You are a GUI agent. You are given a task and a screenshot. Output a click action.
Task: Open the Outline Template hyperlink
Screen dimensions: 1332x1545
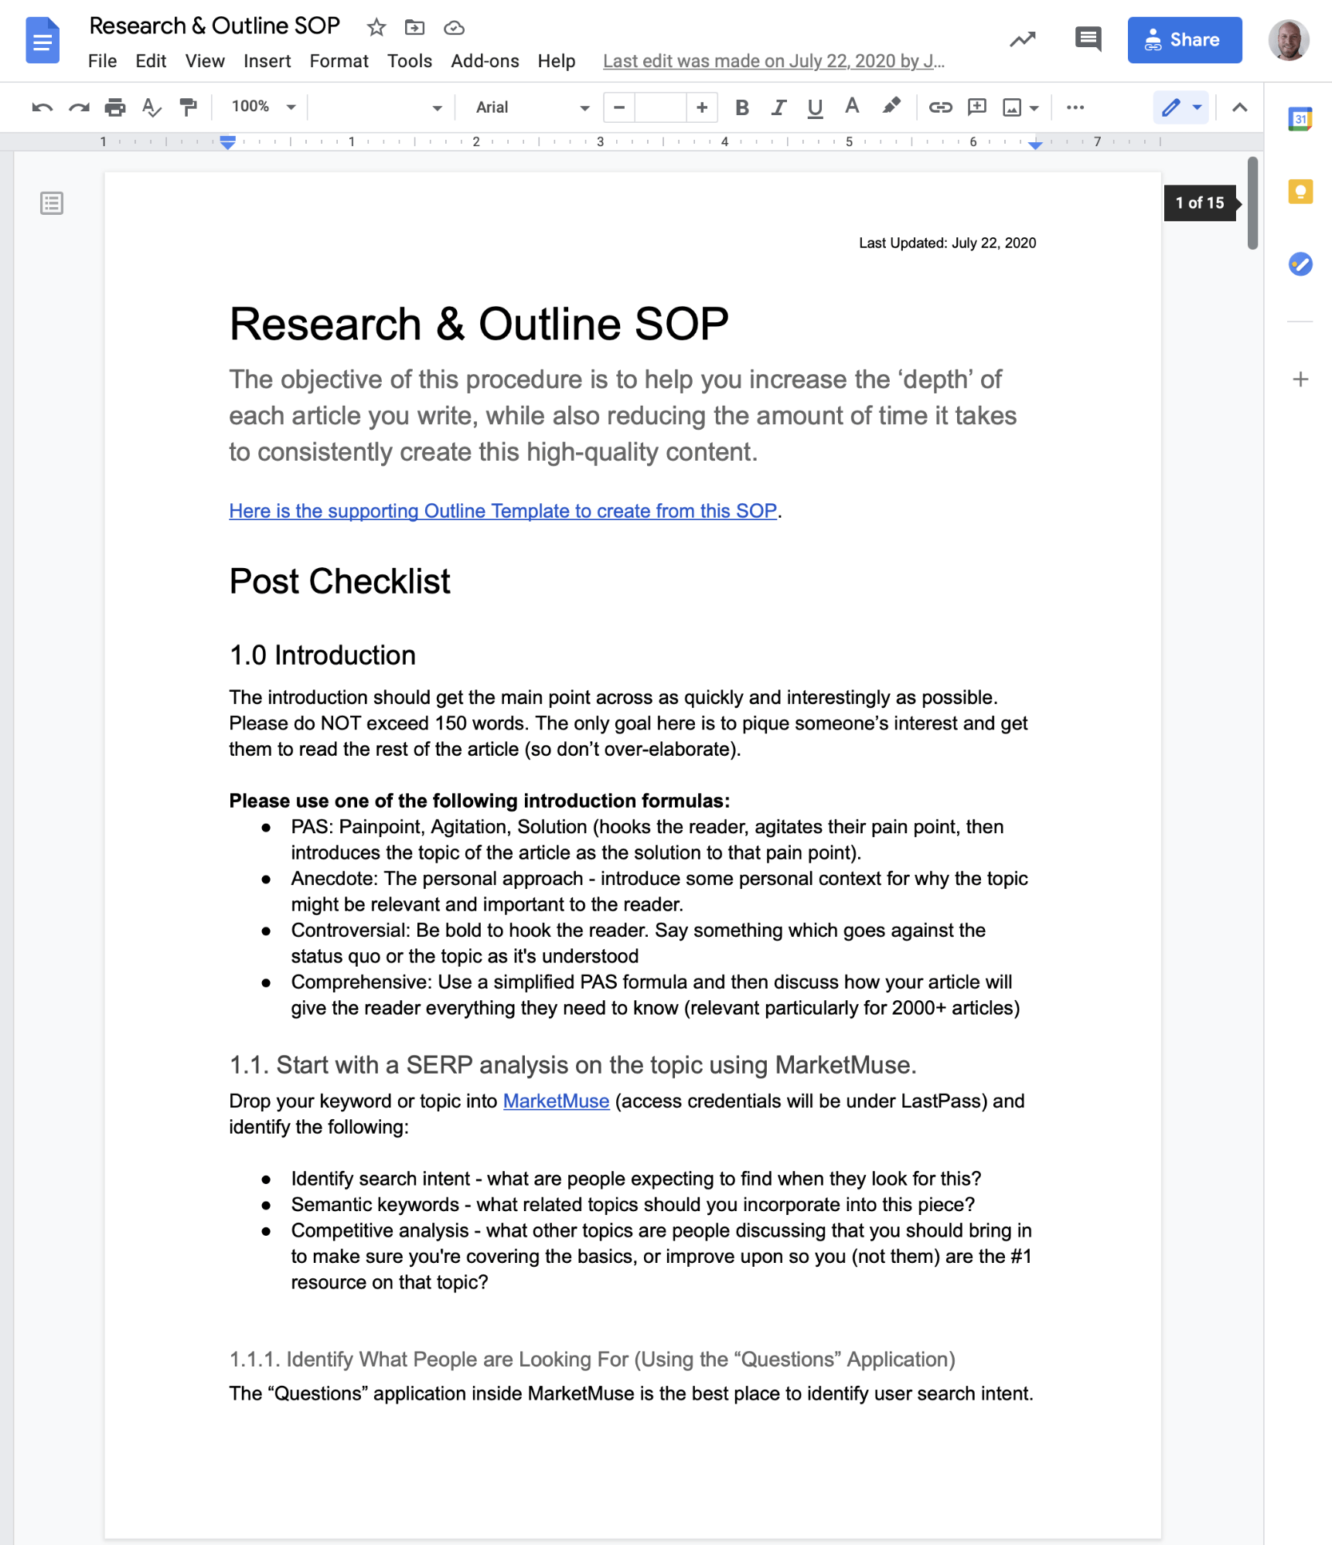(502, 511)
